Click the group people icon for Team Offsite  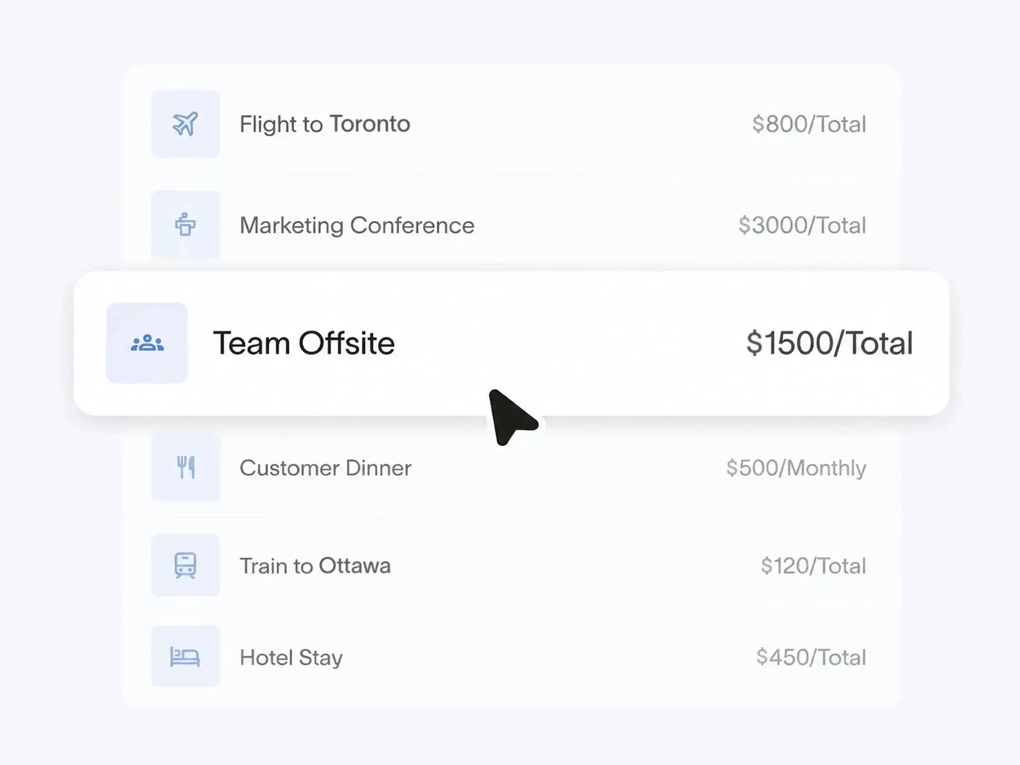pos(147,343)
